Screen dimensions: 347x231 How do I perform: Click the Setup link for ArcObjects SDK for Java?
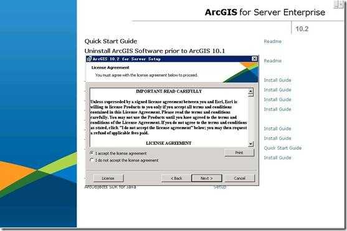pos(220,187)
